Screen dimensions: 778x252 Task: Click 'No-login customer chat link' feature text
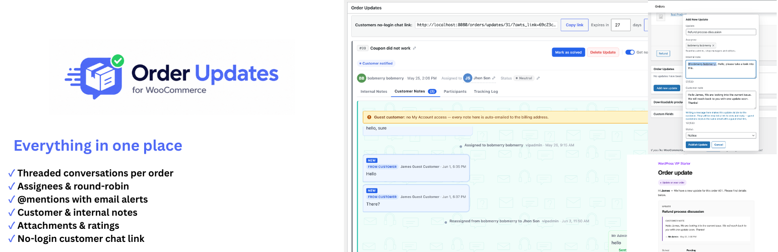pos(81,239)
